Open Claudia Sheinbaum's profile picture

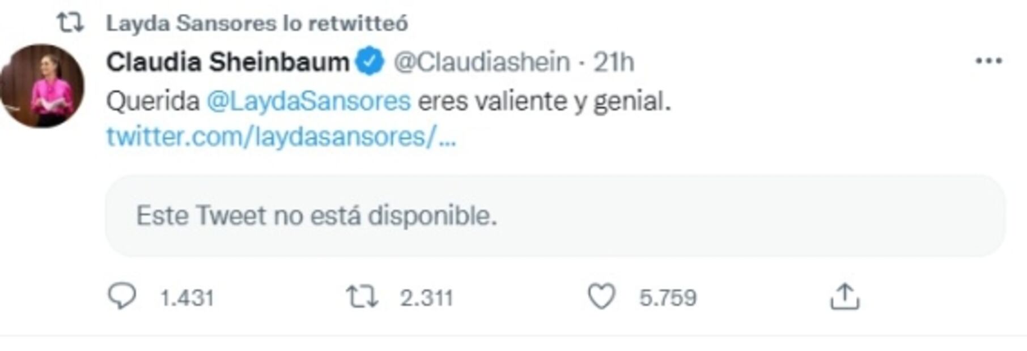point(43,86)
